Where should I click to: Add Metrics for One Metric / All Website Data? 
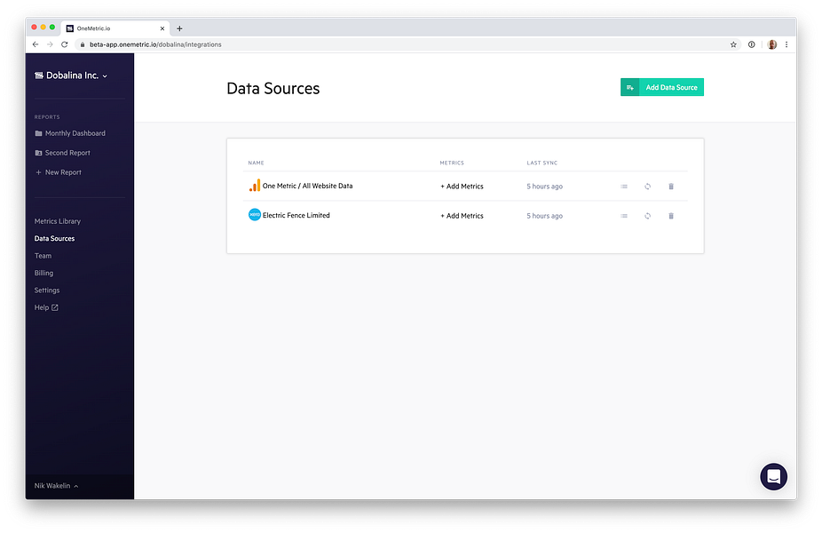point(462,187)
